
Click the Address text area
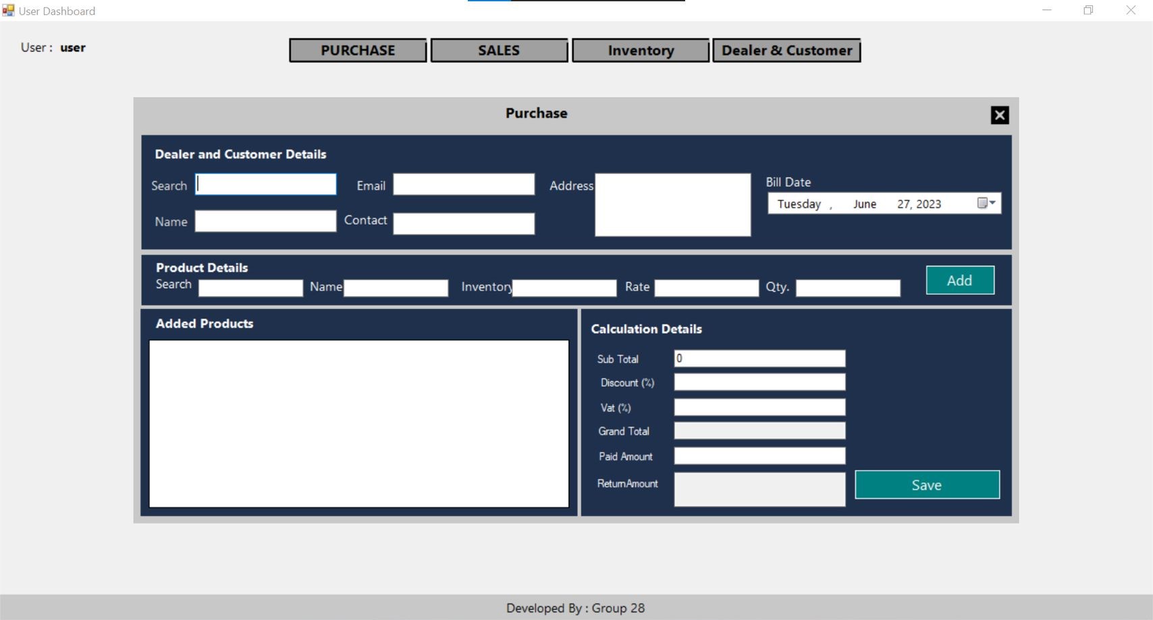[672, 204]
